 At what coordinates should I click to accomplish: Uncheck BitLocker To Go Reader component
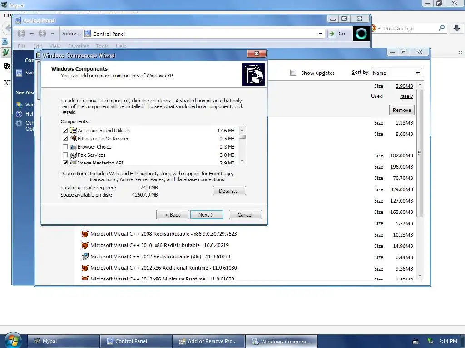(x=65, y=138)
